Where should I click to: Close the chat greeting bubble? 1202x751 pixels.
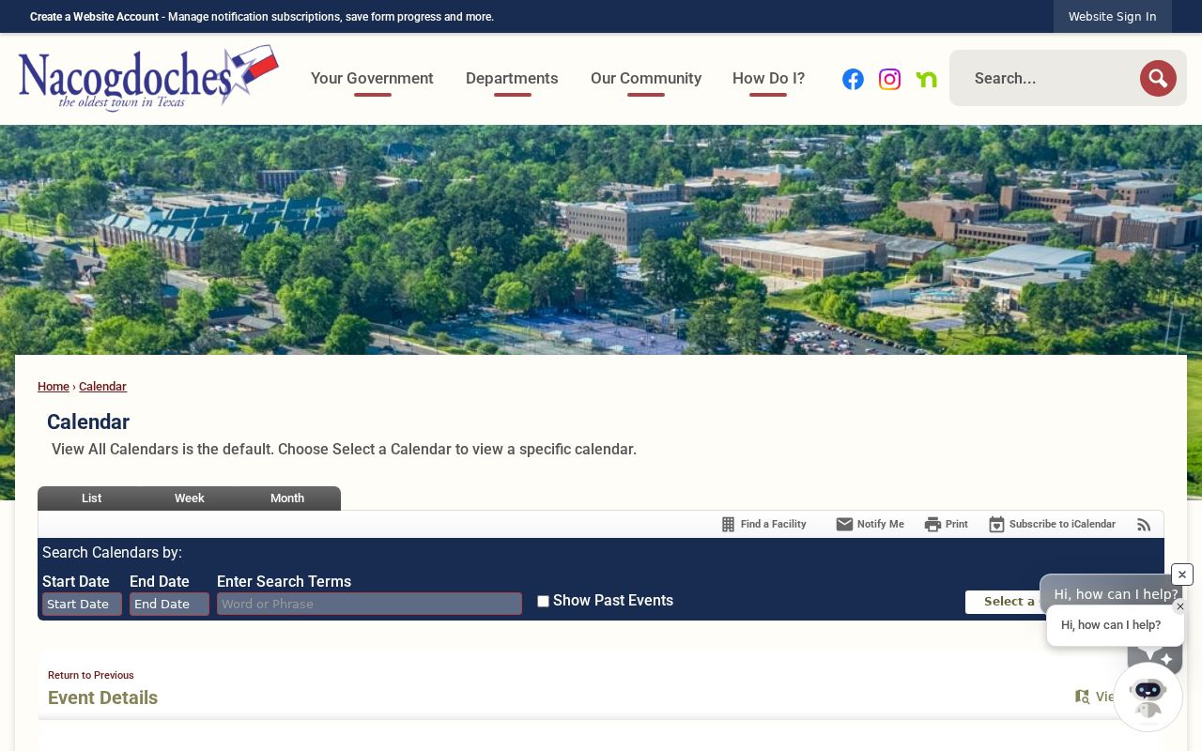(1180, 606)
